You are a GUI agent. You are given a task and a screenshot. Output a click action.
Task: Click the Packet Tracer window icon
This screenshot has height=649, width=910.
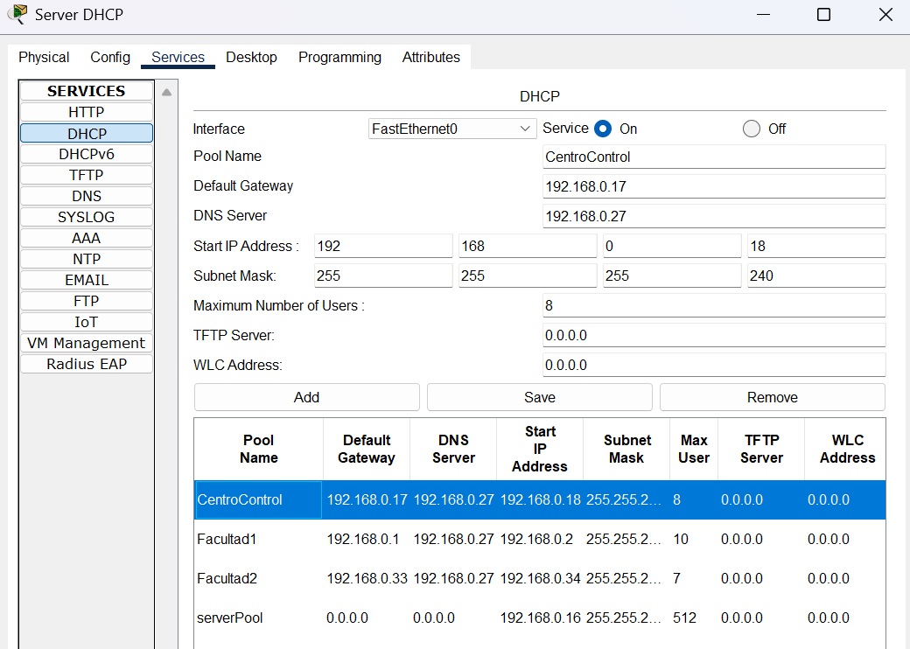[x=18, y=15]
